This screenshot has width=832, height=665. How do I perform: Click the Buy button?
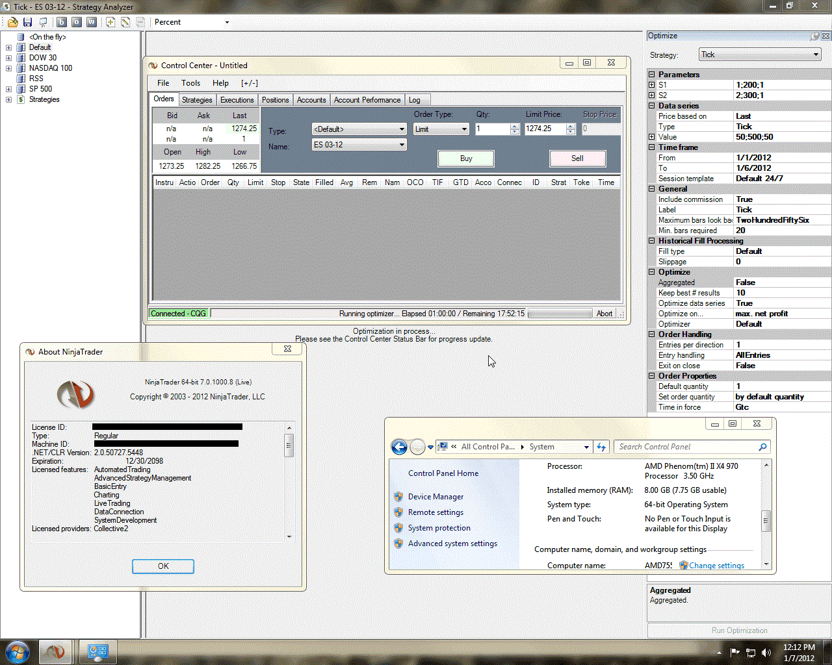(x=466, y=158)
